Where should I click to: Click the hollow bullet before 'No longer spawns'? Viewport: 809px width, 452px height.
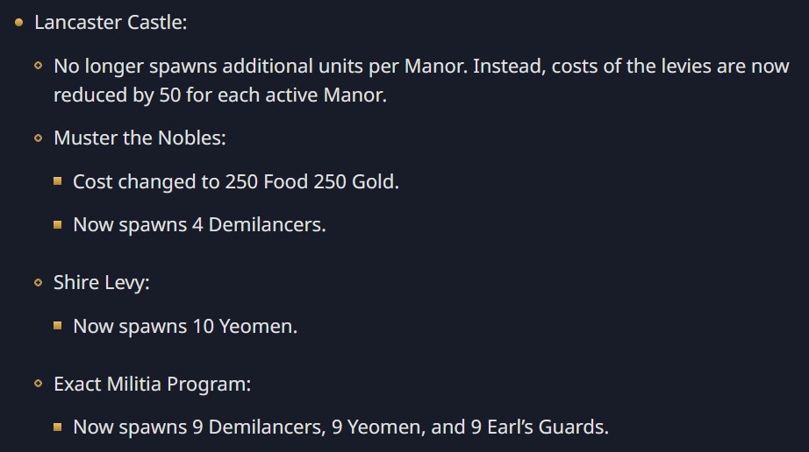39,66
